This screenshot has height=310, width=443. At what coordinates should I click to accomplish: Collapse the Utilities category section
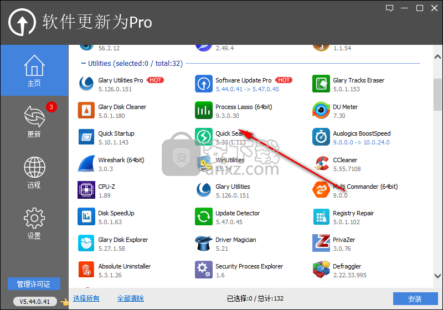(x=84, y=63)
